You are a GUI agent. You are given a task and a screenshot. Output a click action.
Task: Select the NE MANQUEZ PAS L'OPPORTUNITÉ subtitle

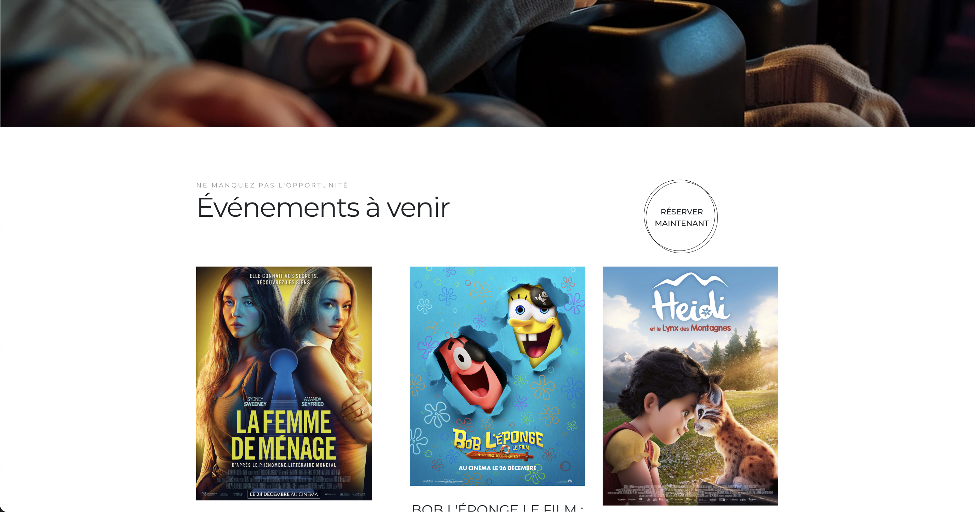[x=272, y=185]
